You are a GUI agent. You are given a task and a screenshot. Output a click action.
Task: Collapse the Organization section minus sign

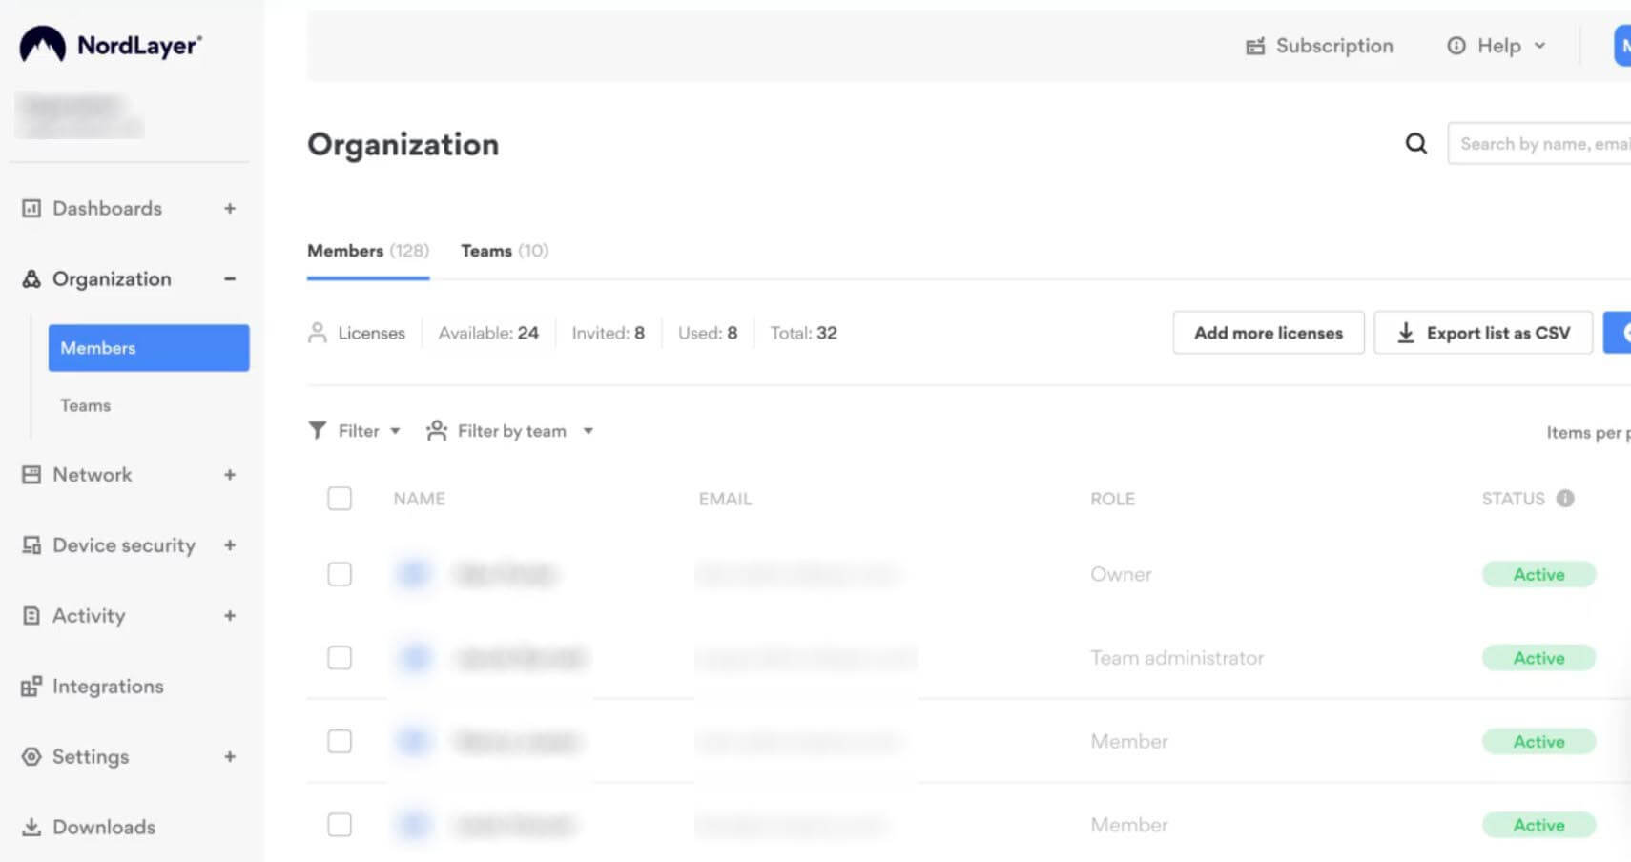(230, 278)
